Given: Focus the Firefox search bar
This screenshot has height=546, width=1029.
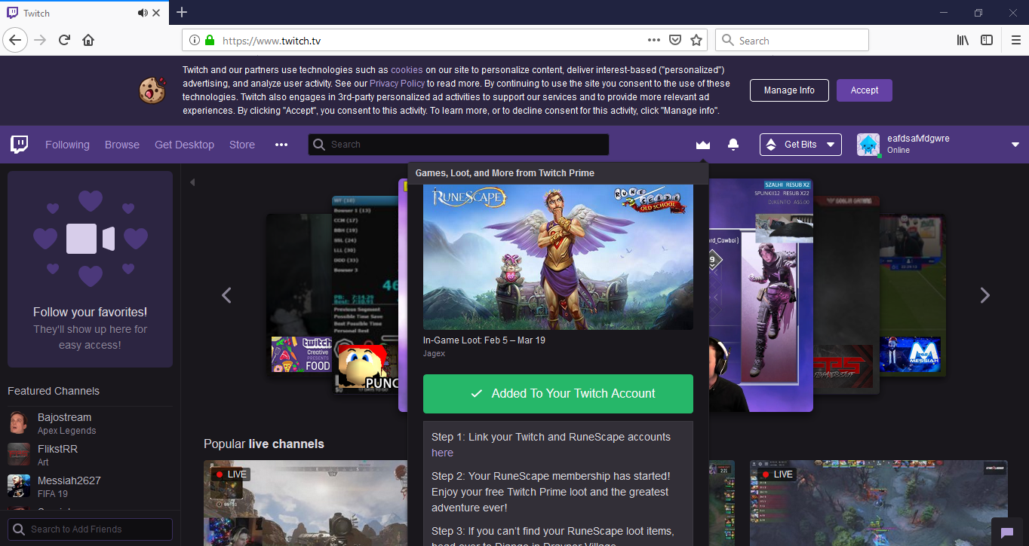Looking at the screenshot, I should [x=792, y=40].
